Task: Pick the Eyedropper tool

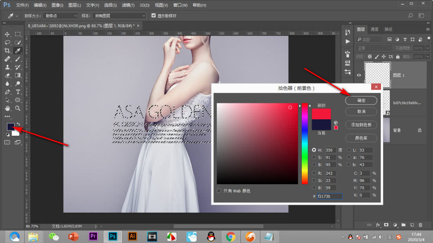Action: [x=18, y=51]
